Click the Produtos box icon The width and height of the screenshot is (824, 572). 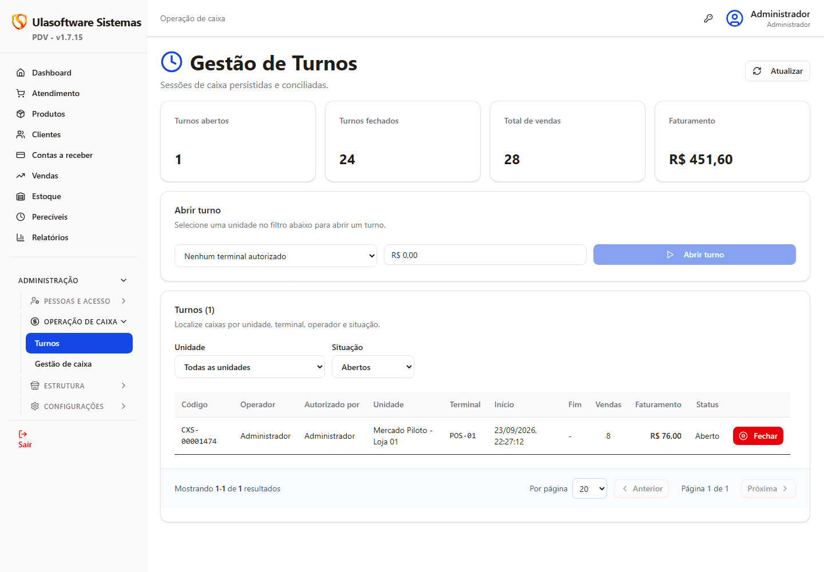tap(21, 114)
